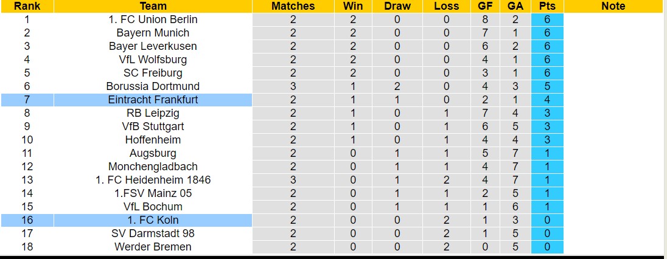Click the Rank column header
The image size is (667, 259).
point(27,6)
